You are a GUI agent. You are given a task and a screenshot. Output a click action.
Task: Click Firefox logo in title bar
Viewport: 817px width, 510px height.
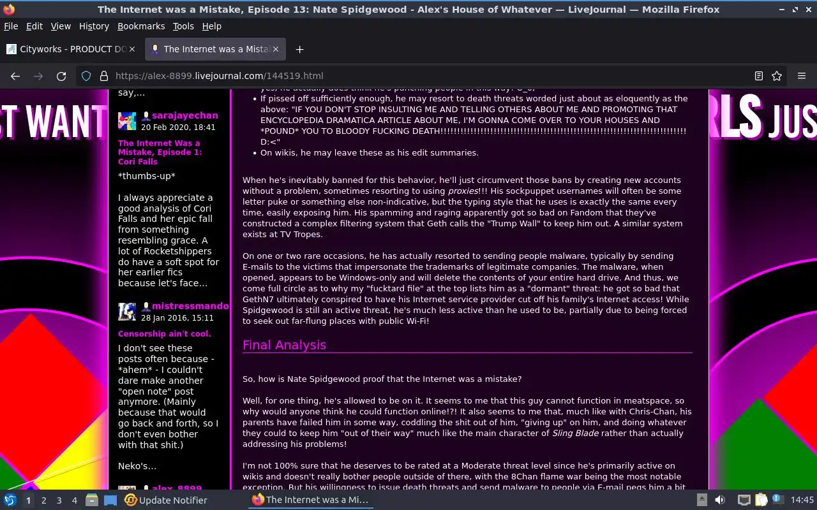[x=9, y=10]
